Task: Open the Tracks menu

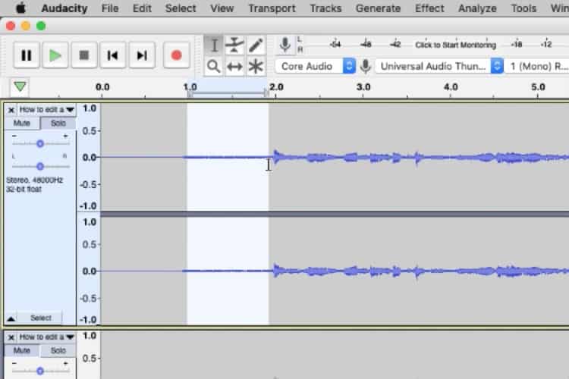Action: coord(325,8)
